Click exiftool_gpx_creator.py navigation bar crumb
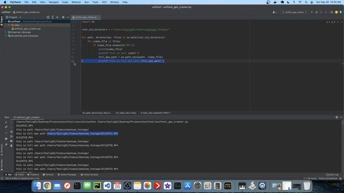Screen dimensions: 344x193 [26, 12]
